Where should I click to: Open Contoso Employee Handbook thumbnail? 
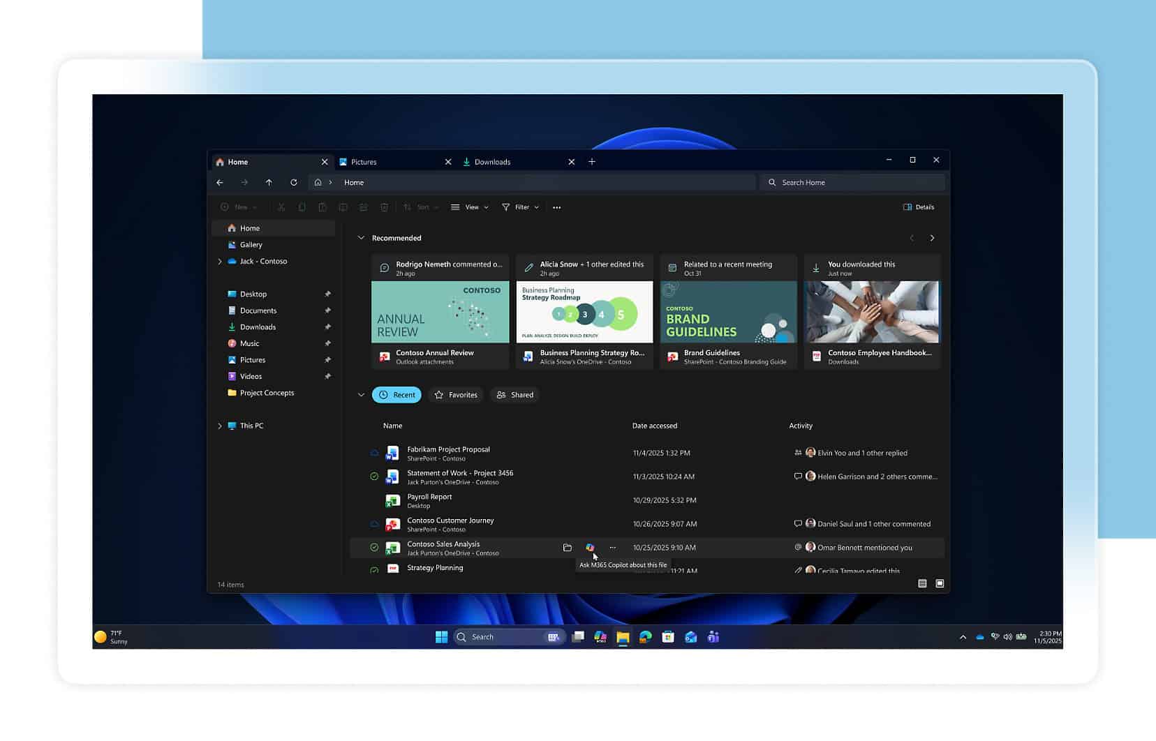click(x=873, y=312)
